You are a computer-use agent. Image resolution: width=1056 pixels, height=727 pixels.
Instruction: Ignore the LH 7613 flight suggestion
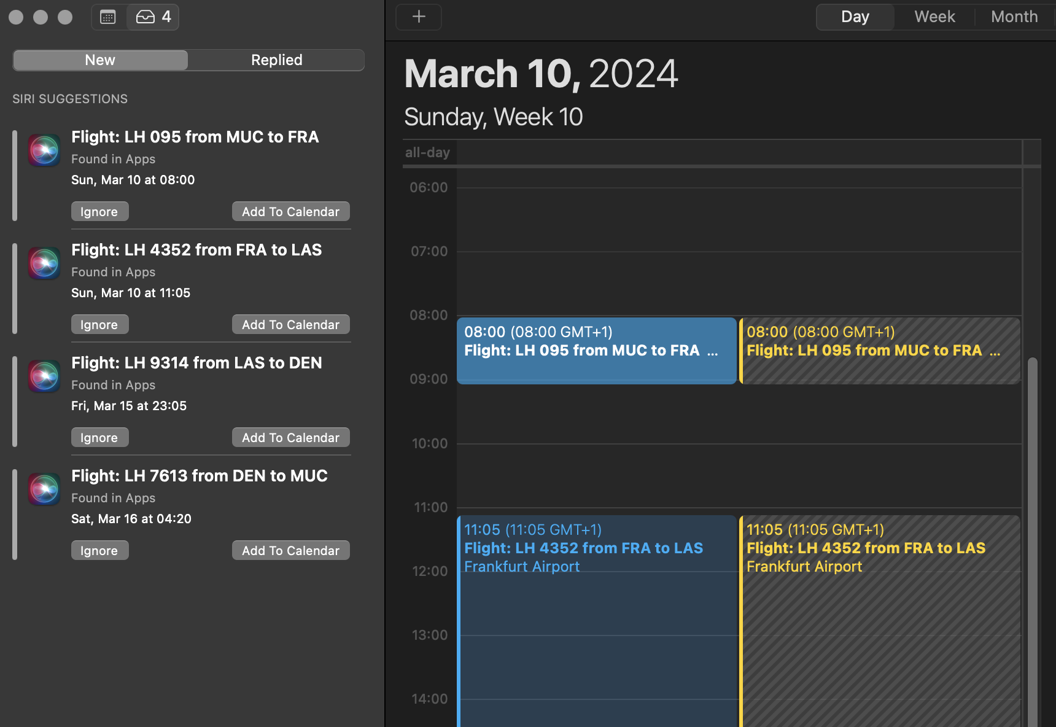pyautogui.click(x=99, y=551)
